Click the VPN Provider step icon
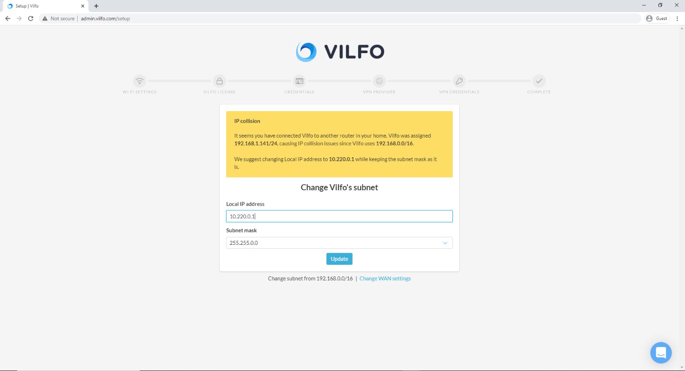Image resolution: width=685 pixels, height=371 pixels. 379,81
